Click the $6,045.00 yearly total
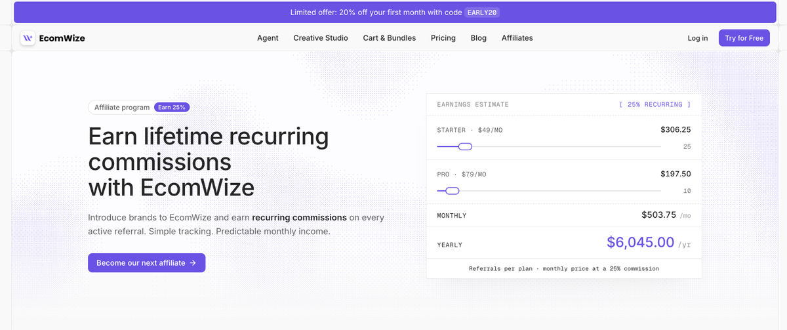 point(640,242)
